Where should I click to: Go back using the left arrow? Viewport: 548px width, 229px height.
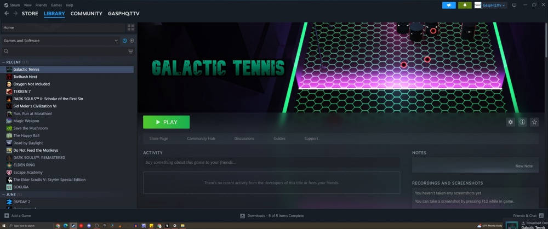click(x=6, y=13)
